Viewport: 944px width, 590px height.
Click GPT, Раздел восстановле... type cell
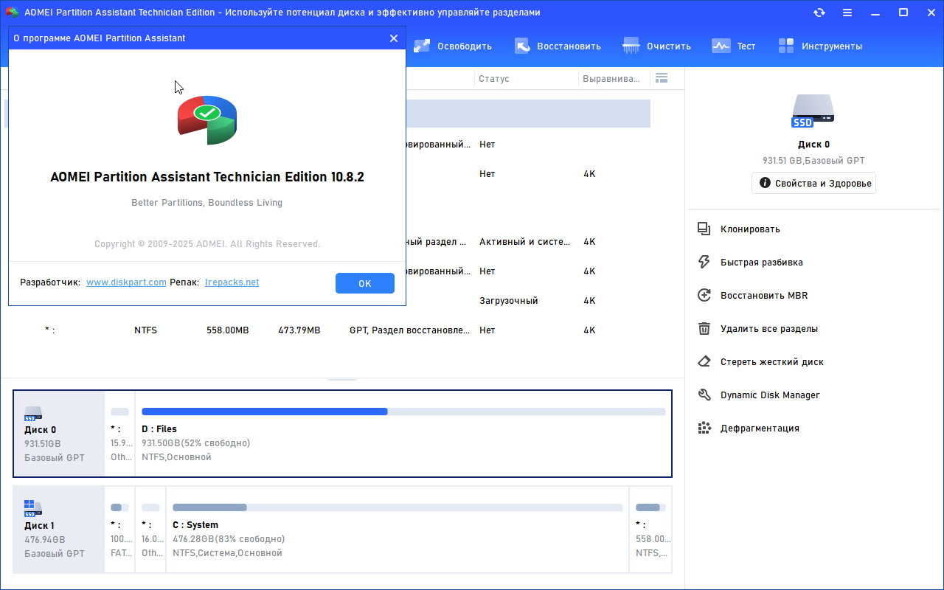click(409, 330)
